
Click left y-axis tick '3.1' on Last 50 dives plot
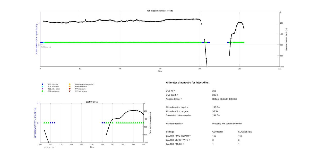point(38,123)
